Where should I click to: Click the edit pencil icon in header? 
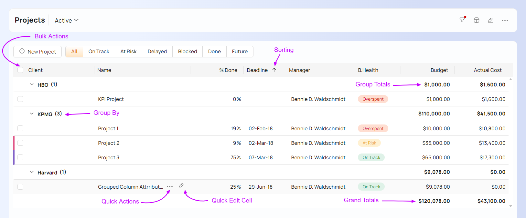tap(490, 20)
